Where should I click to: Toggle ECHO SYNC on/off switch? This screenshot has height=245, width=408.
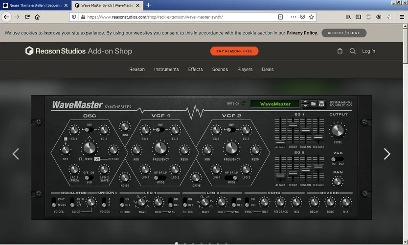point(247,202)
